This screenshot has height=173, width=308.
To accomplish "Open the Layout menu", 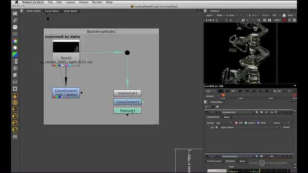I will [70, 2].
